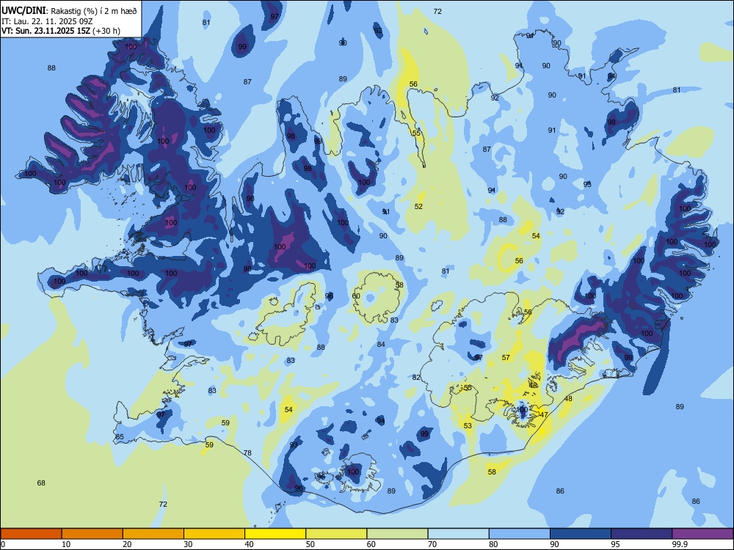734x550 pixels.
Task: Select the "47" humidity value on the map
Action: 544,415
